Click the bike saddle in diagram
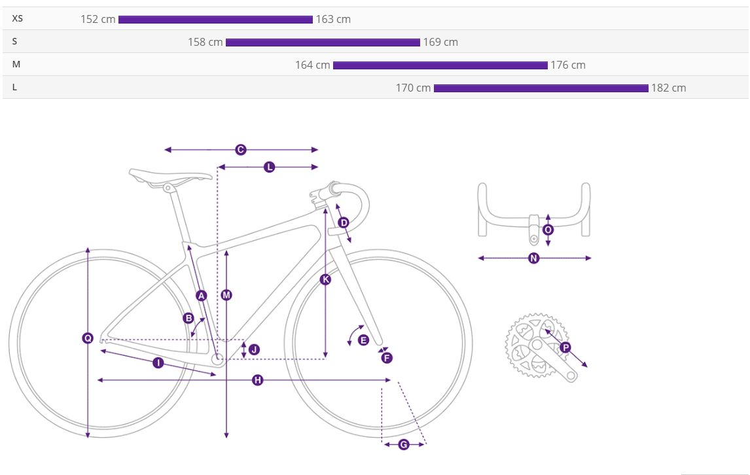The height and width of the screenshot is (475, 750). (170, 177)
